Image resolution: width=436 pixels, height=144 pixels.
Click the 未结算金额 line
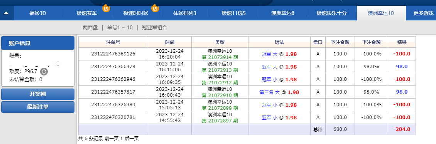(26, 80)
